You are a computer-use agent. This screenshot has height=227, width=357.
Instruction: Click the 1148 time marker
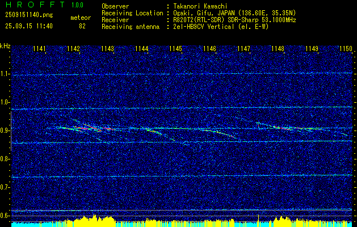(x=278, y=49)
